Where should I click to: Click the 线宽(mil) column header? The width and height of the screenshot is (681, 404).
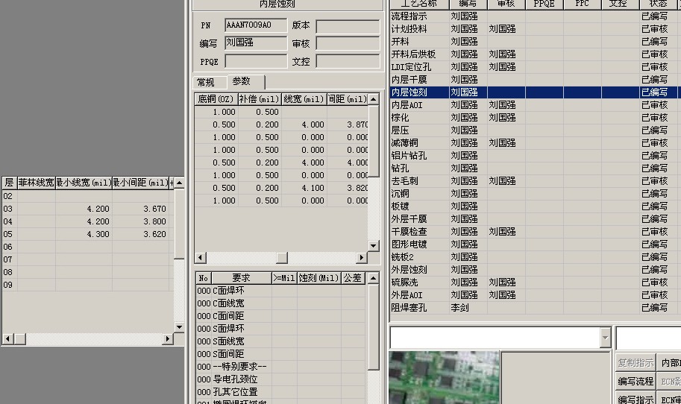[x=304, y=99]
